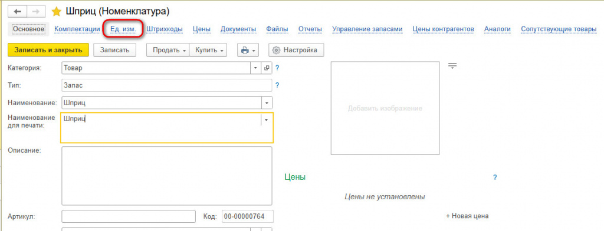
Task: Open the Цены tab
Action: click(x=202, y=29)
